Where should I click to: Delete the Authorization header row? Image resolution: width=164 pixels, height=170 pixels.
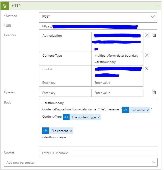click(x=147, y=35)
